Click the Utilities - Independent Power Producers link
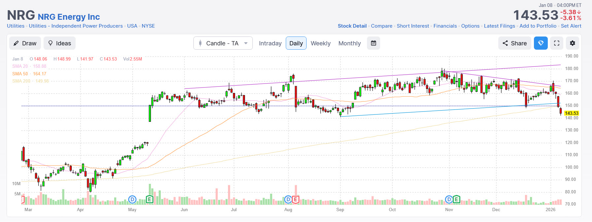This screenshot has width=592, height=222. pyautogui.click(x=76, y=26)
